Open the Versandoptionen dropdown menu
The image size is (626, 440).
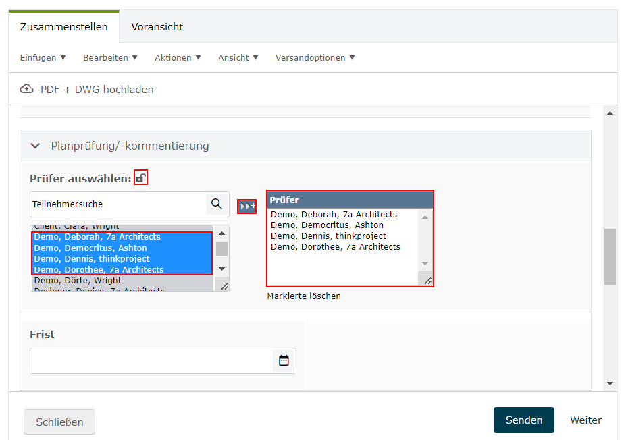(315, 58)
